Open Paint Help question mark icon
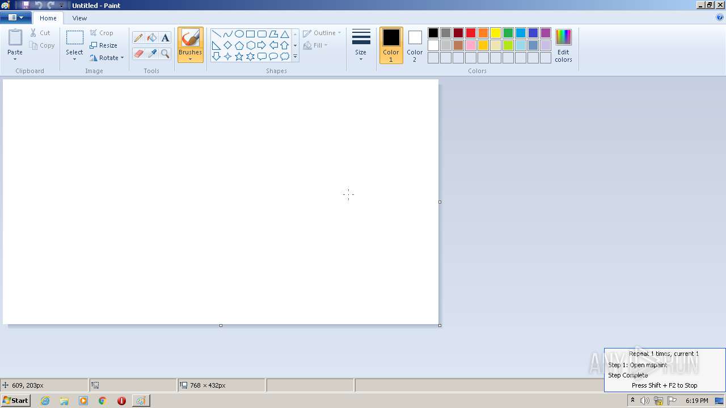The image size is (726, 408). [720, 18]
